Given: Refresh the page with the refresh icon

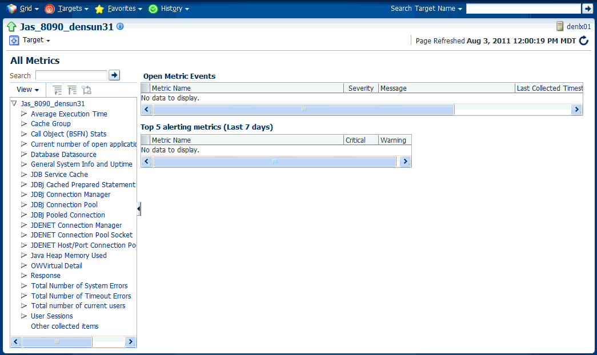Looking at the screenshot, I should coord(584,41).
